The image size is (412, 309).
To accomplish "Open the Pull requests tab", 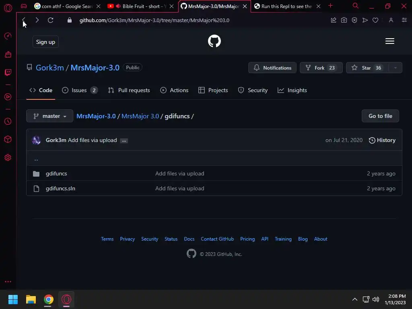I will point(129,90).
